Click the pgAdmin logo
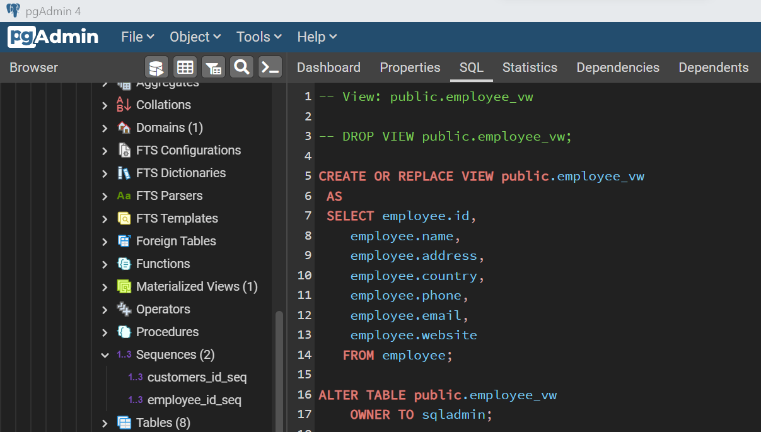This screenshot has height=432, width=761. point(53,37)
